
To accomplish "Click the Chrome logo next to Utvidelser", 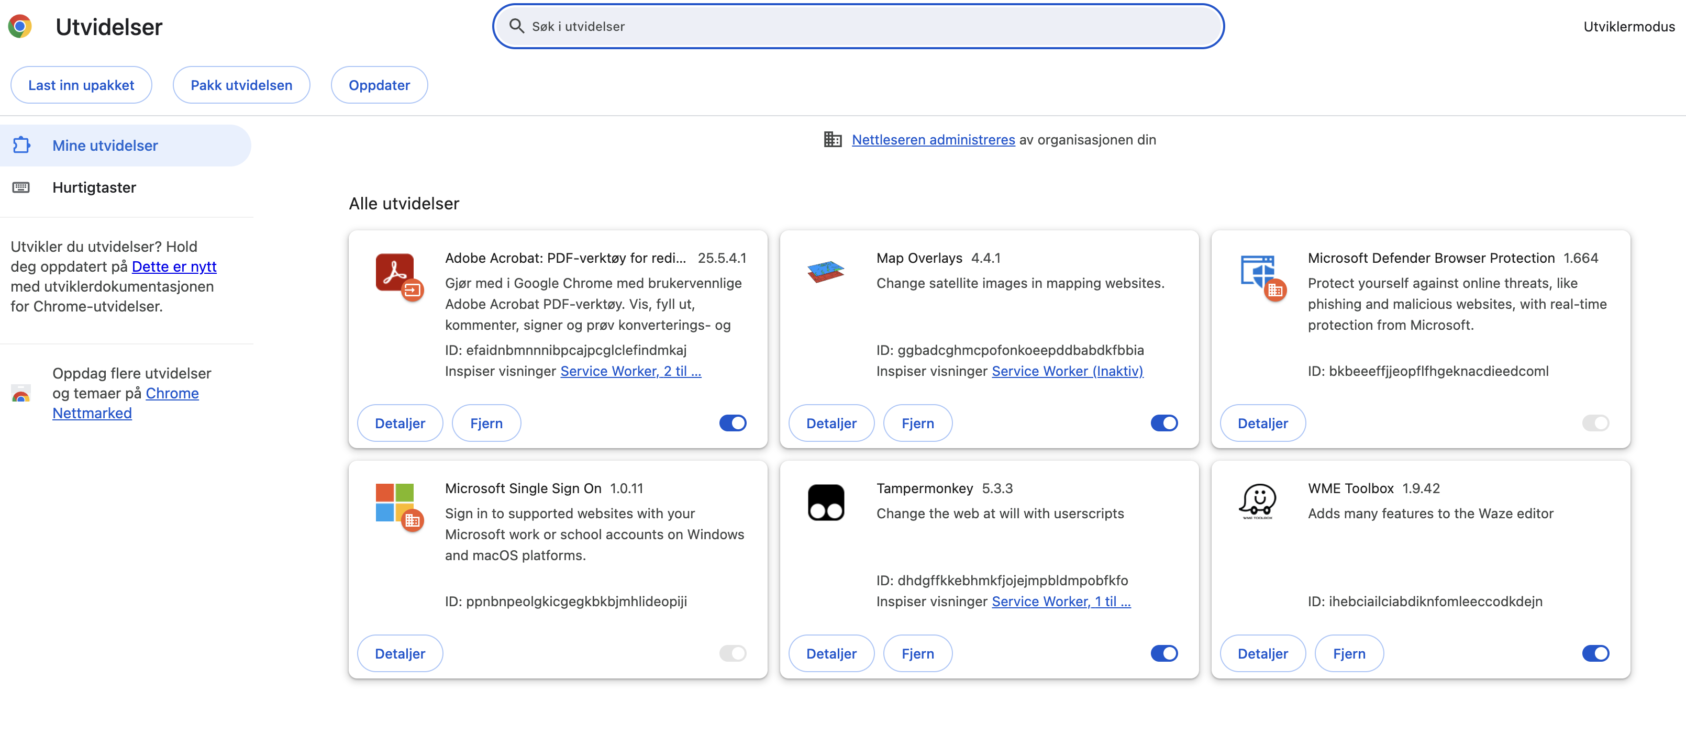I will tap(20, 26).
